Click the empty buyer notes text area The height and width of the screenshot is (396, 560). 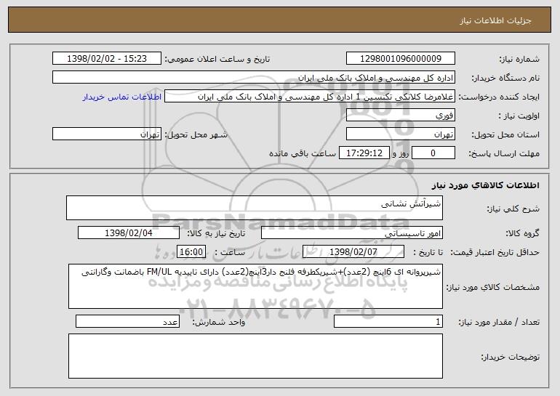click(x=255, y=356)
